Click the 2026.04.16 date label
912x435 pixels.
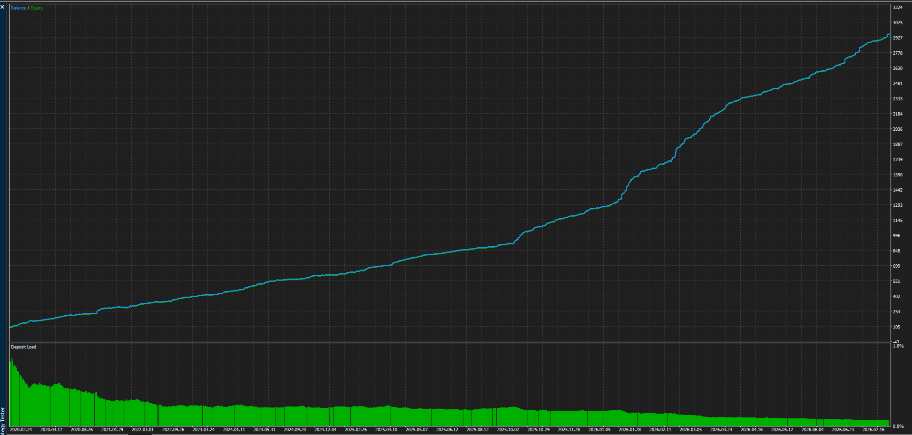(x=752, y=430)
